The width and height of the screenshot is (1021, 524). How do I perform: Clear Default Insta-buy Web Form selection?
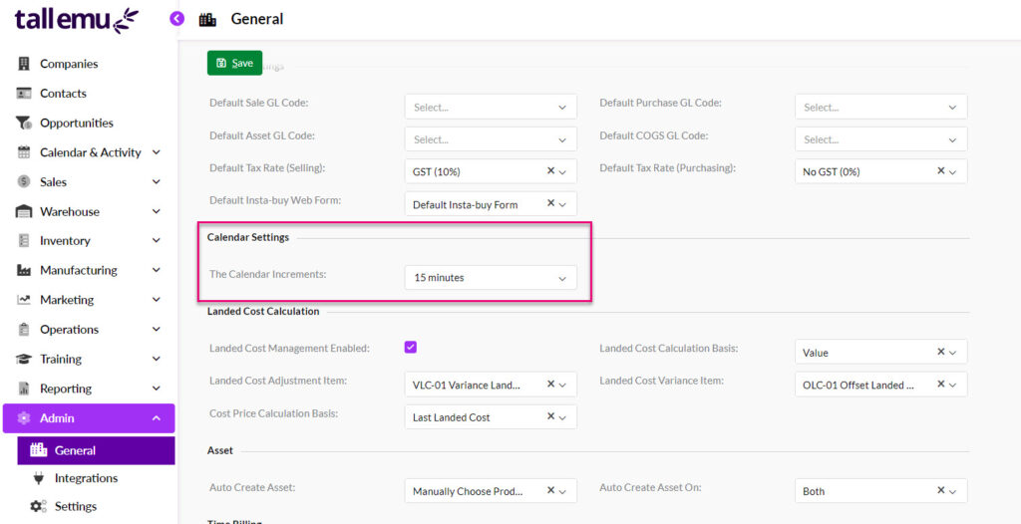point(550,203)
